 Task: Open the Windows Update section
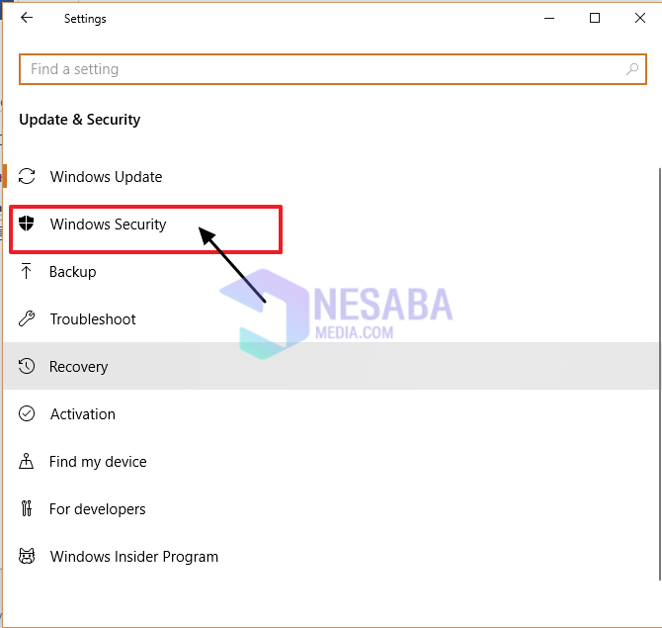tap(106, 177)
